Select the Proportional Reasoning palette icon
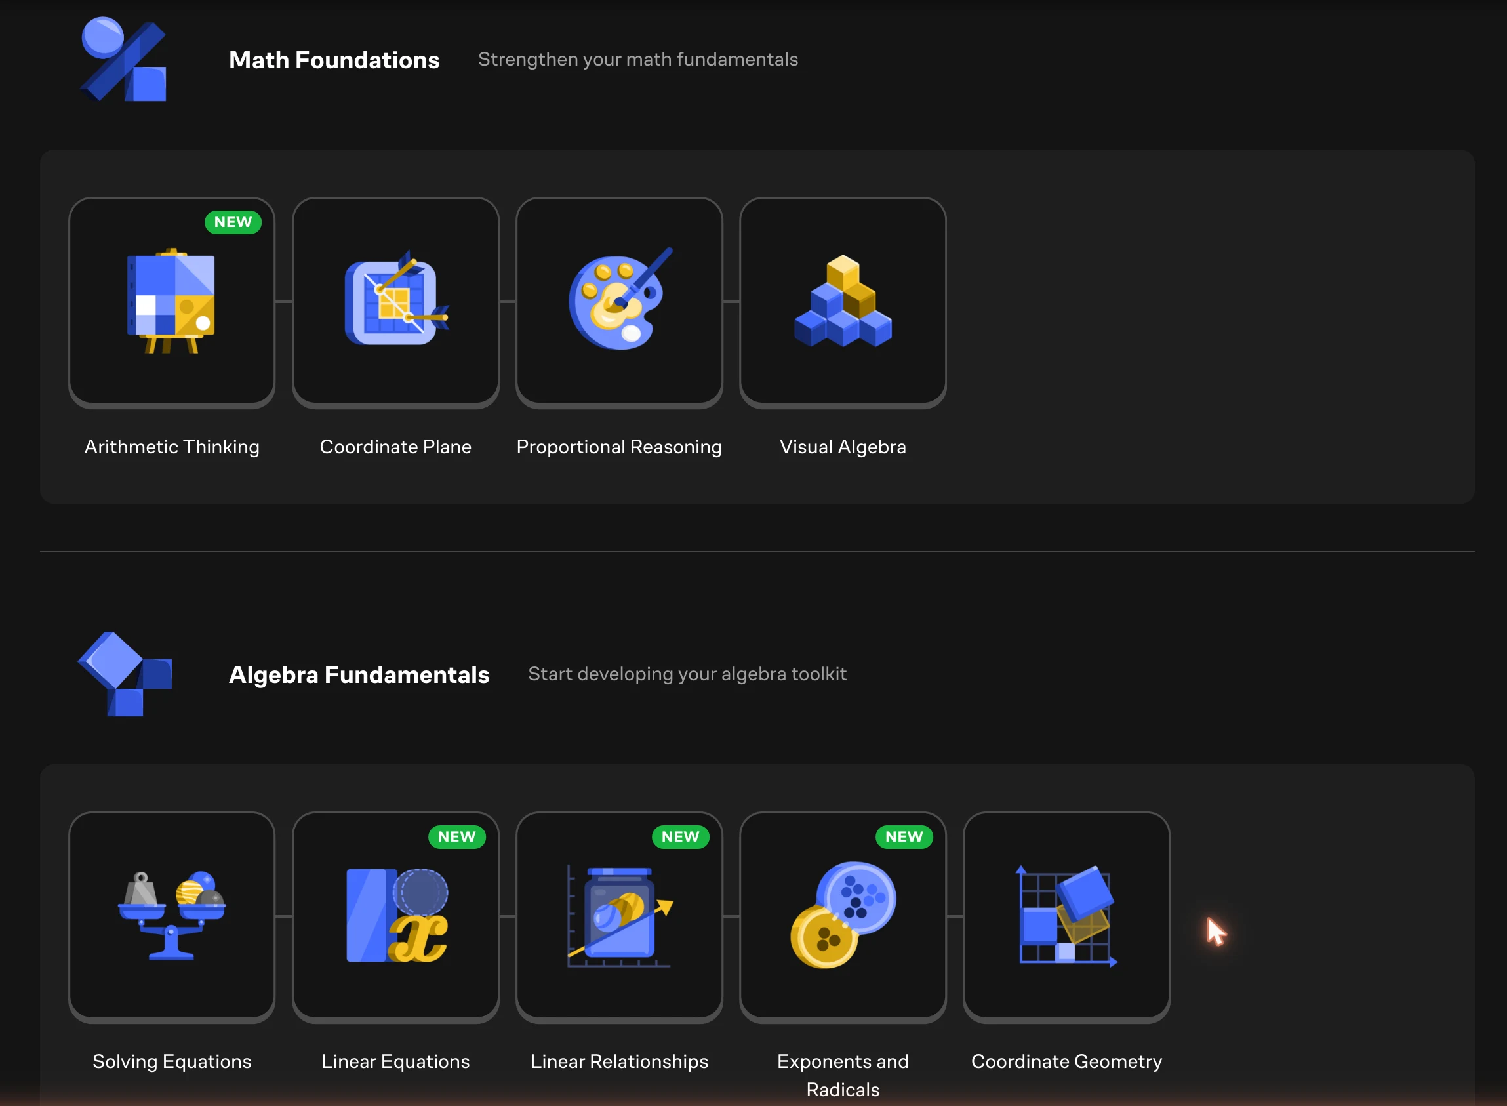This screenshot has width=1507, height=1106. coord(620,298)
